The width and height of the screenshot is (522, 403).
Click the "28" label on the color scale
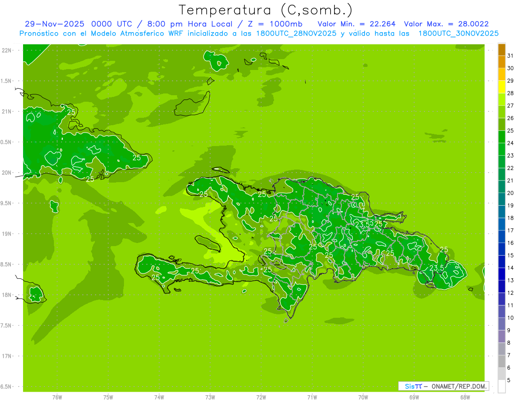510,93
